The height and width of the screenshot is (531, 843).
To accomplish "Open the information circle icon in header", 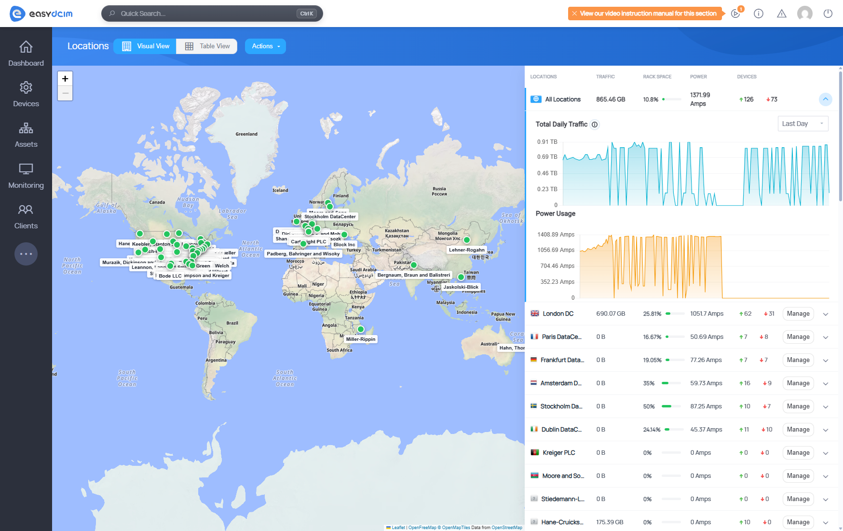I will (x=759, y=14).
